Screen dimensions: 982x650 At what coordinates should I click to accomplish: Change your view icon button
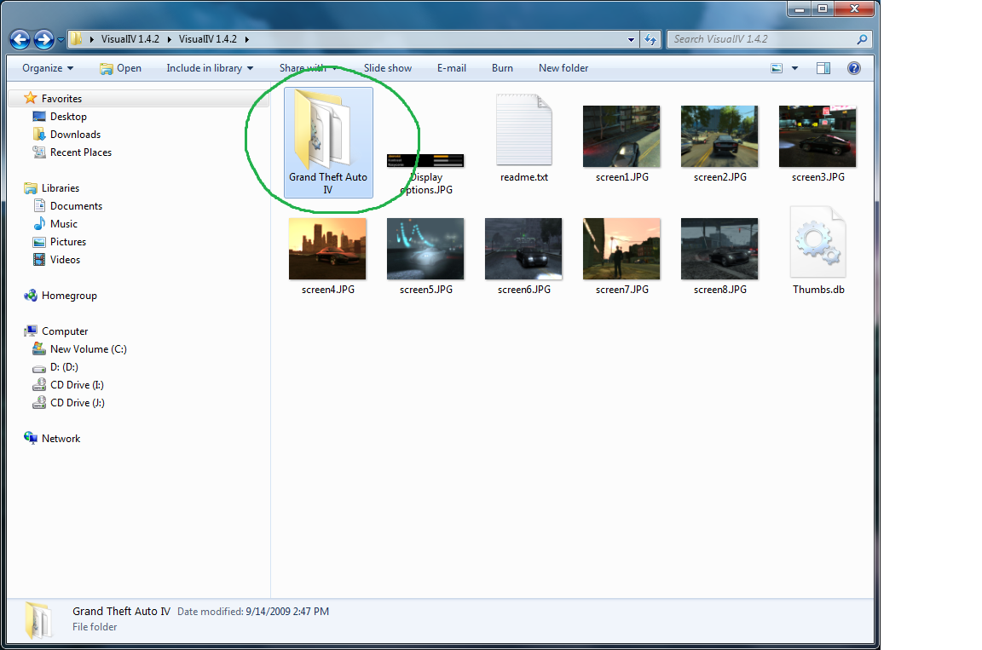pyautogui.click(x=777, y=68)
